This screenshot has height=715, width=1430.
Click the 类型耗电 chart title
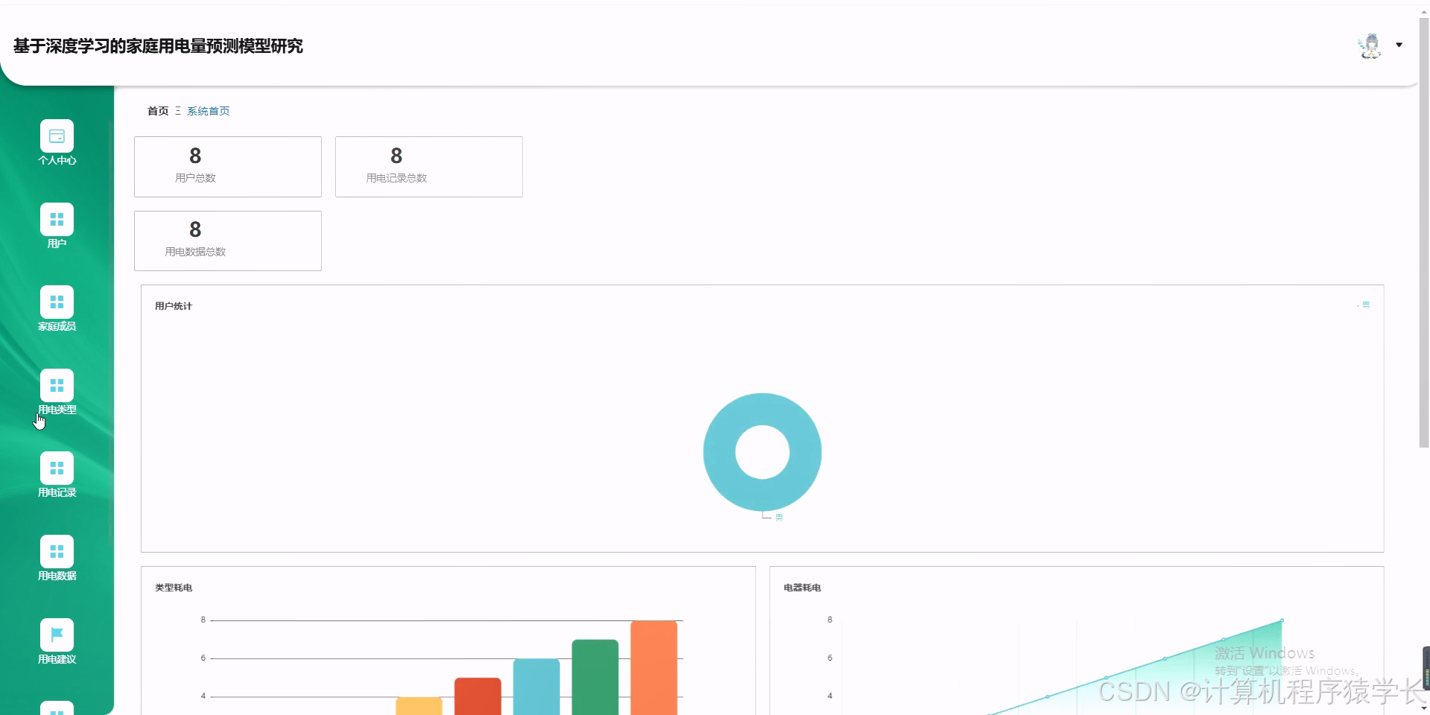[174, 588]
